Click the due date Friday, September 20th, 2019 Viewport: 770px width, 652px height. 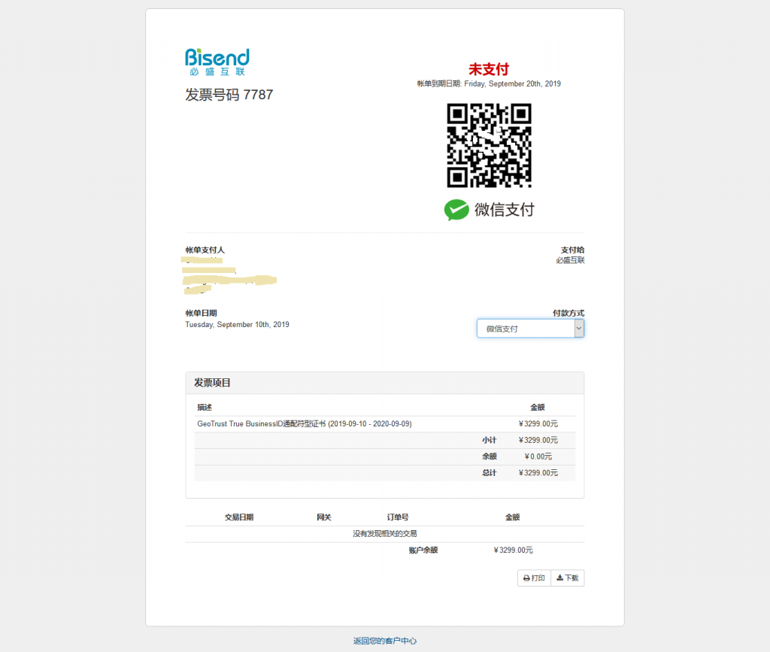tap(512, 83)
